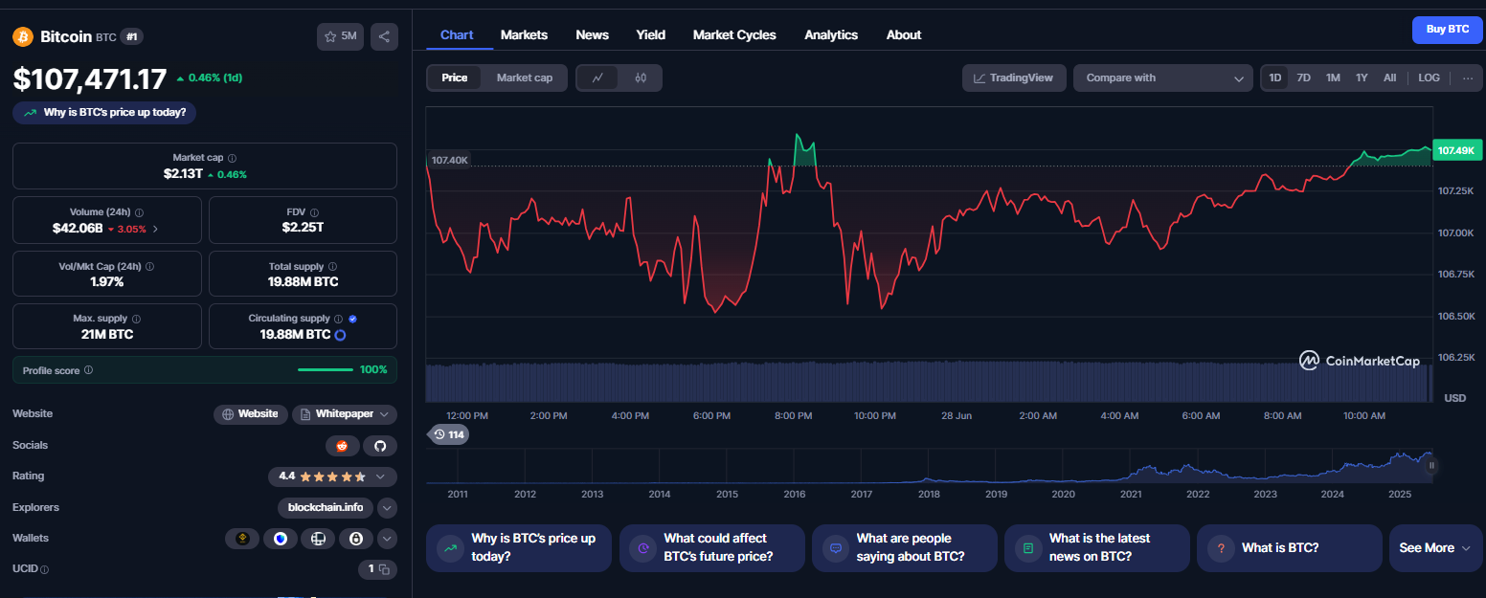Screen dimensions: 1486x598
Task: Set chart range to 1Y
Action: point(1362,78)
